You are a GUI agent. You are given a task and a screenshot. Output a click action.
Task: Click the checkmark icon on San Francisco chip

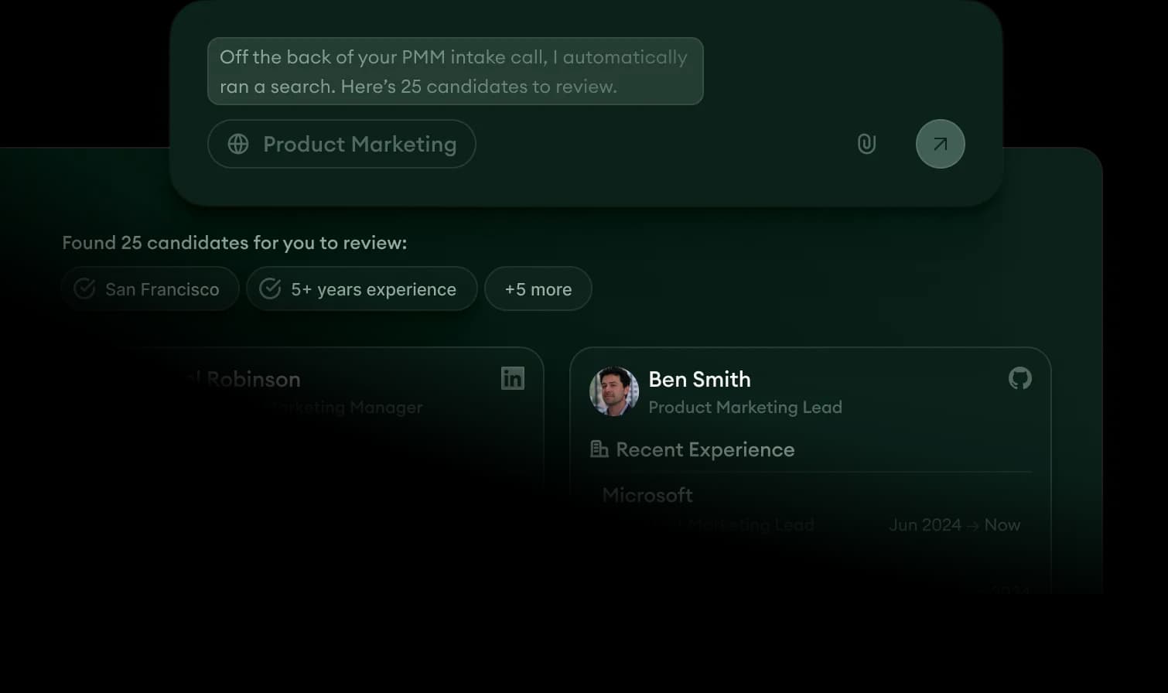(x=85, y=288)
